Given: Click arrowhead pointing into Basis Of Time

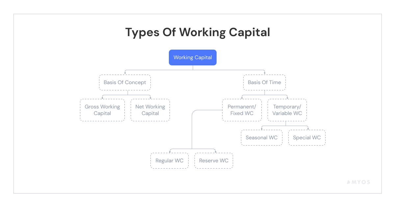Looking at the screenshot, I should pyautogui.click(x=264, y=73).
